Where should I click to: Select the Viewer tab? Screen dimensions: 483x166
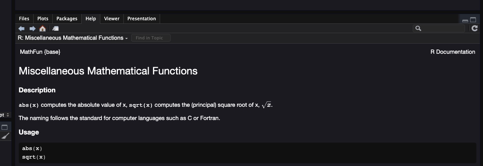coord(112,19)
